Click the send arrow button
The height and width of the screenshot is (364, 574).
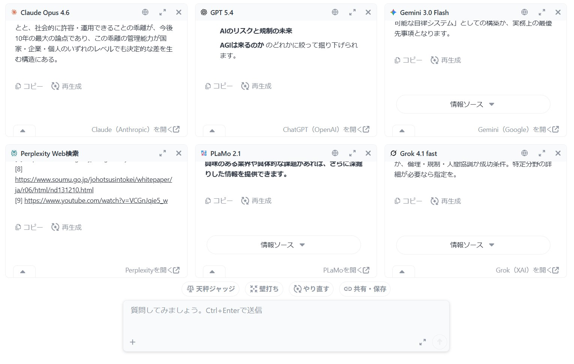pos(440,342)
